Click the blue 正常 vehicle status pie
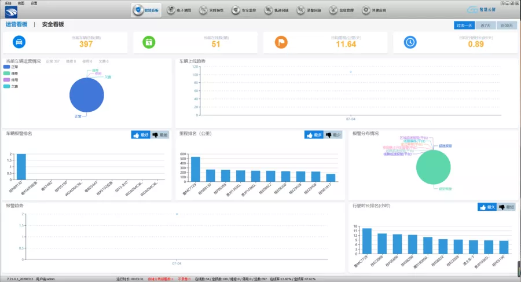Screen dimensions: 521x282 coord(87,95)
